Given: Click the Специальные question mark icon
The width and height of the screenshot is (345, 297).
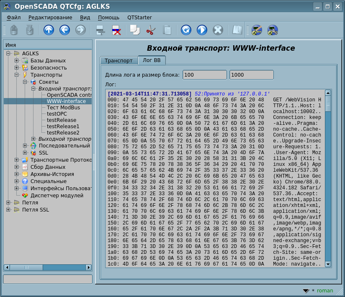Looking at the screenshot, I should tap(25, 181).
